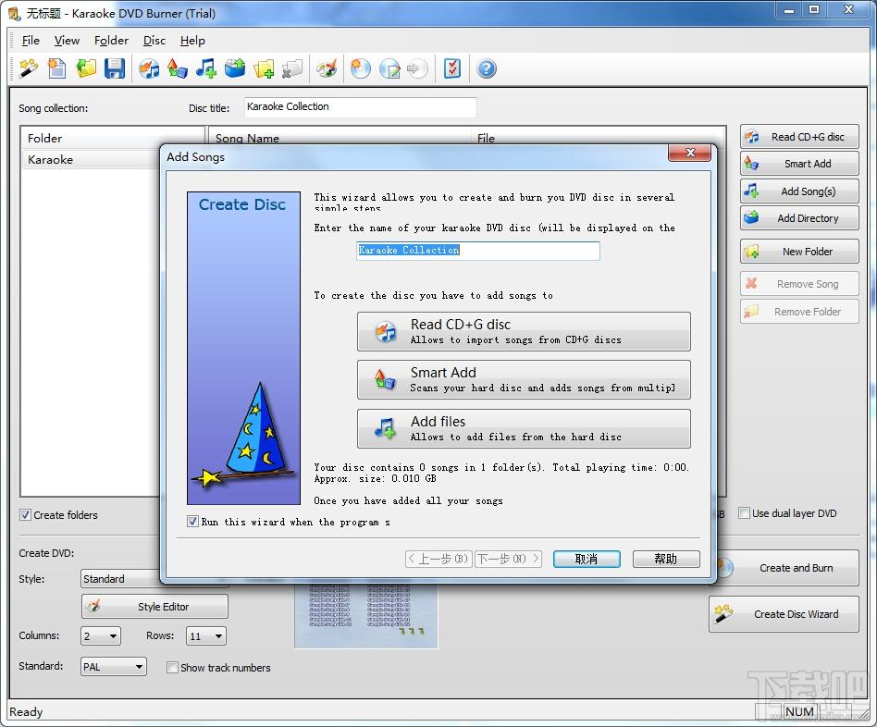Click the disc with pencil toolbar icon
Image resolution: width=877 pixels, height=727 pixels.
point(389,68)
